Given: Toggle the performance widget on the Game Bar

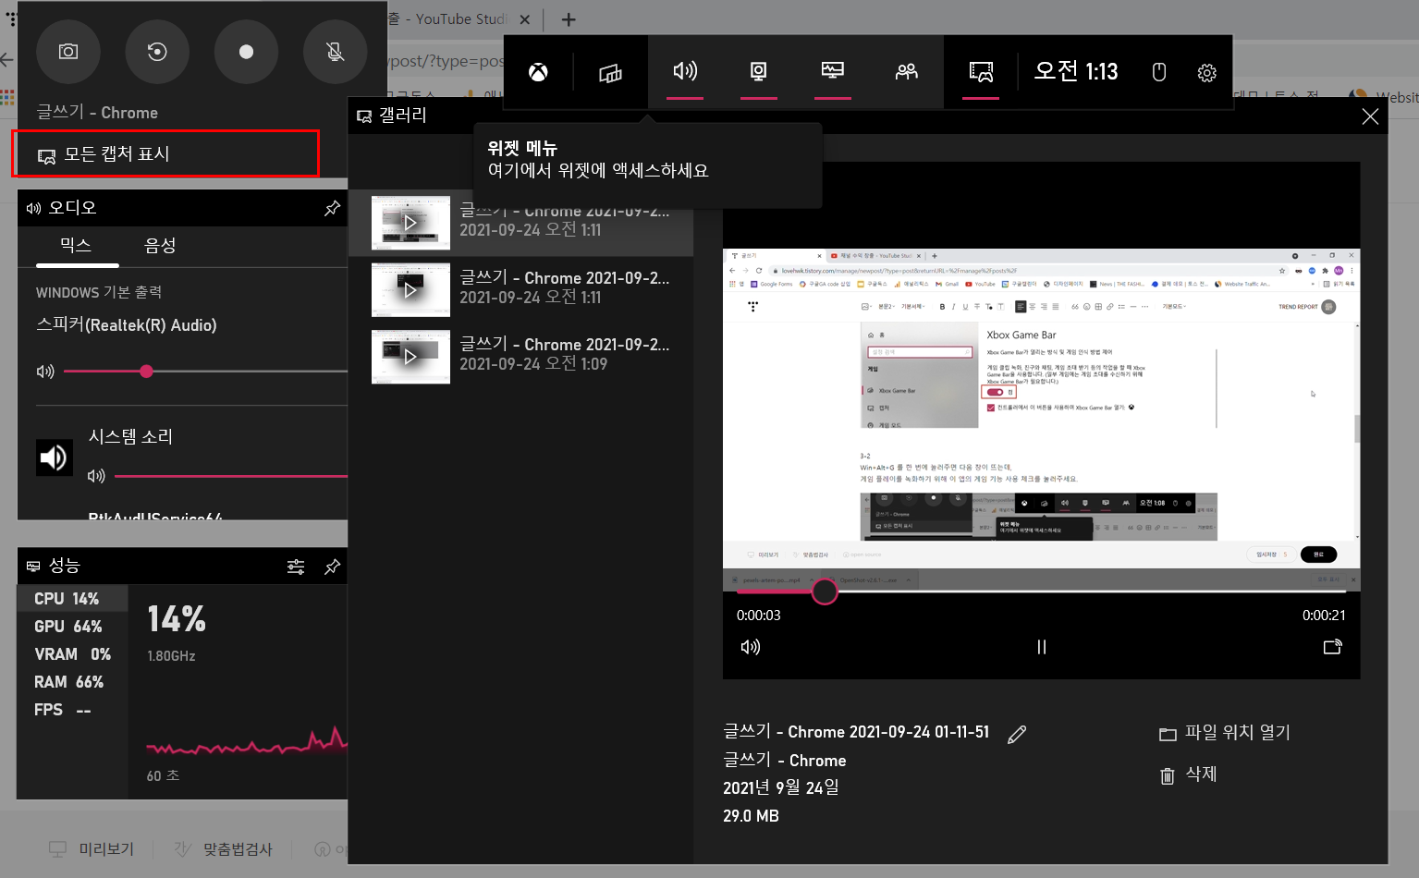Looking at the screenshot, I should (x=833, y=72).
